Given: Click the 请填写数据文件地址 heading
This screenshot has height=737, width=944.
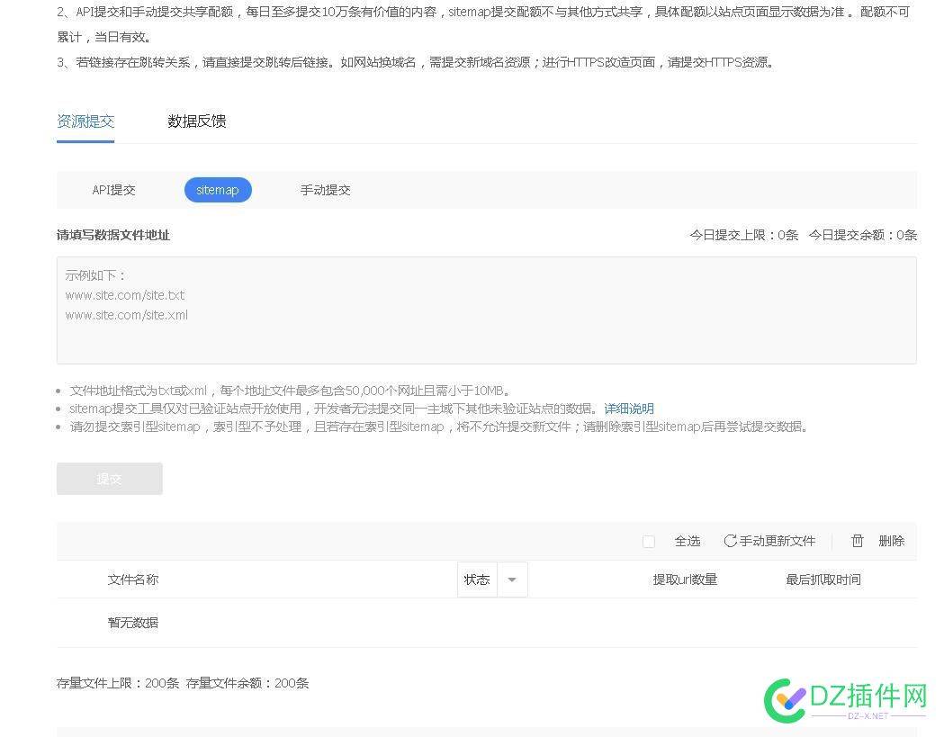Looking at the screenshot, I should (113, 235).
